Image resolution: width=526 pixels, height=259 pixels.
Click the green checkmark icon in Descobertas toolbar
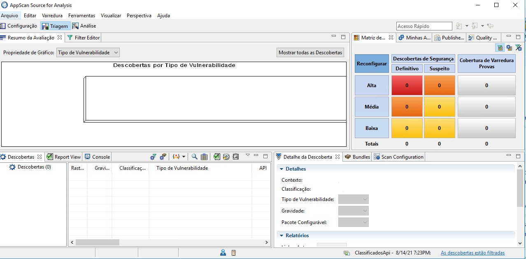[217, 157]
